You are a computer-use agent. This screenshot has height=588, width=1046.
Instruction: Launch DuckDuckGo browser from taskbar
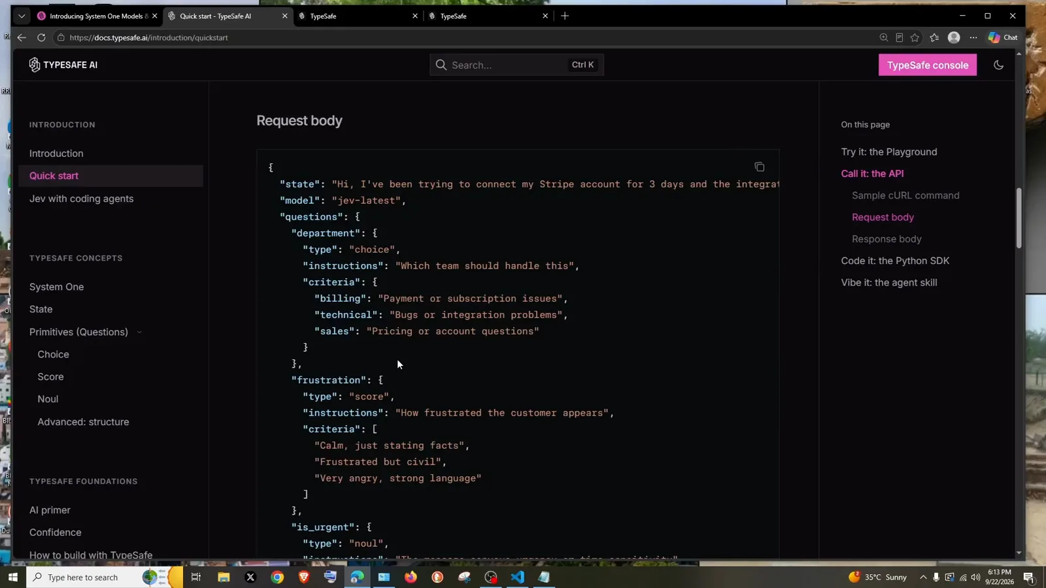437,577
